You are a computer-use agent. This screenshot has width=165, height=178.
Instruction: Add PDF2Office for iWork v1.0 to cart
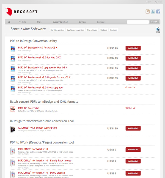coord(133,150)
